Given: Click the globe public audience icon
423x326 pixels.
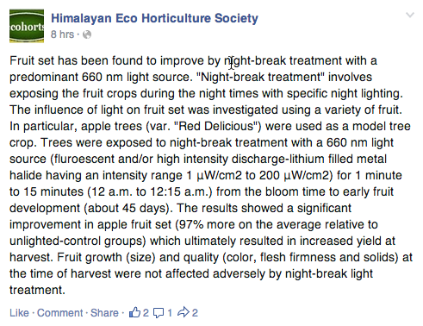Looking at the screenshot, I should point(87,34).
